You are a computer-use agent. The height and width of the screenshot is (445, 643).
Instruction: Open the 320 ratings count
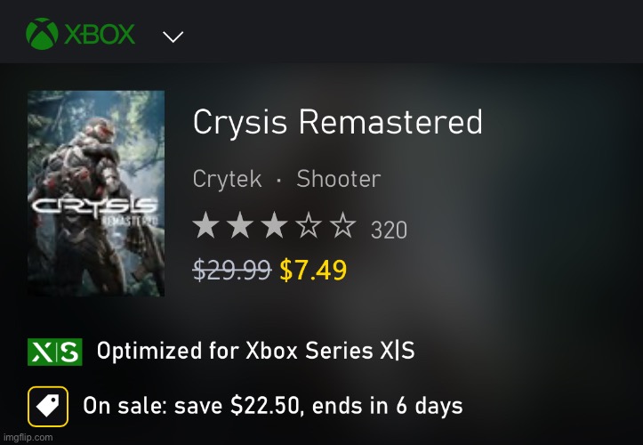[389, 230]
